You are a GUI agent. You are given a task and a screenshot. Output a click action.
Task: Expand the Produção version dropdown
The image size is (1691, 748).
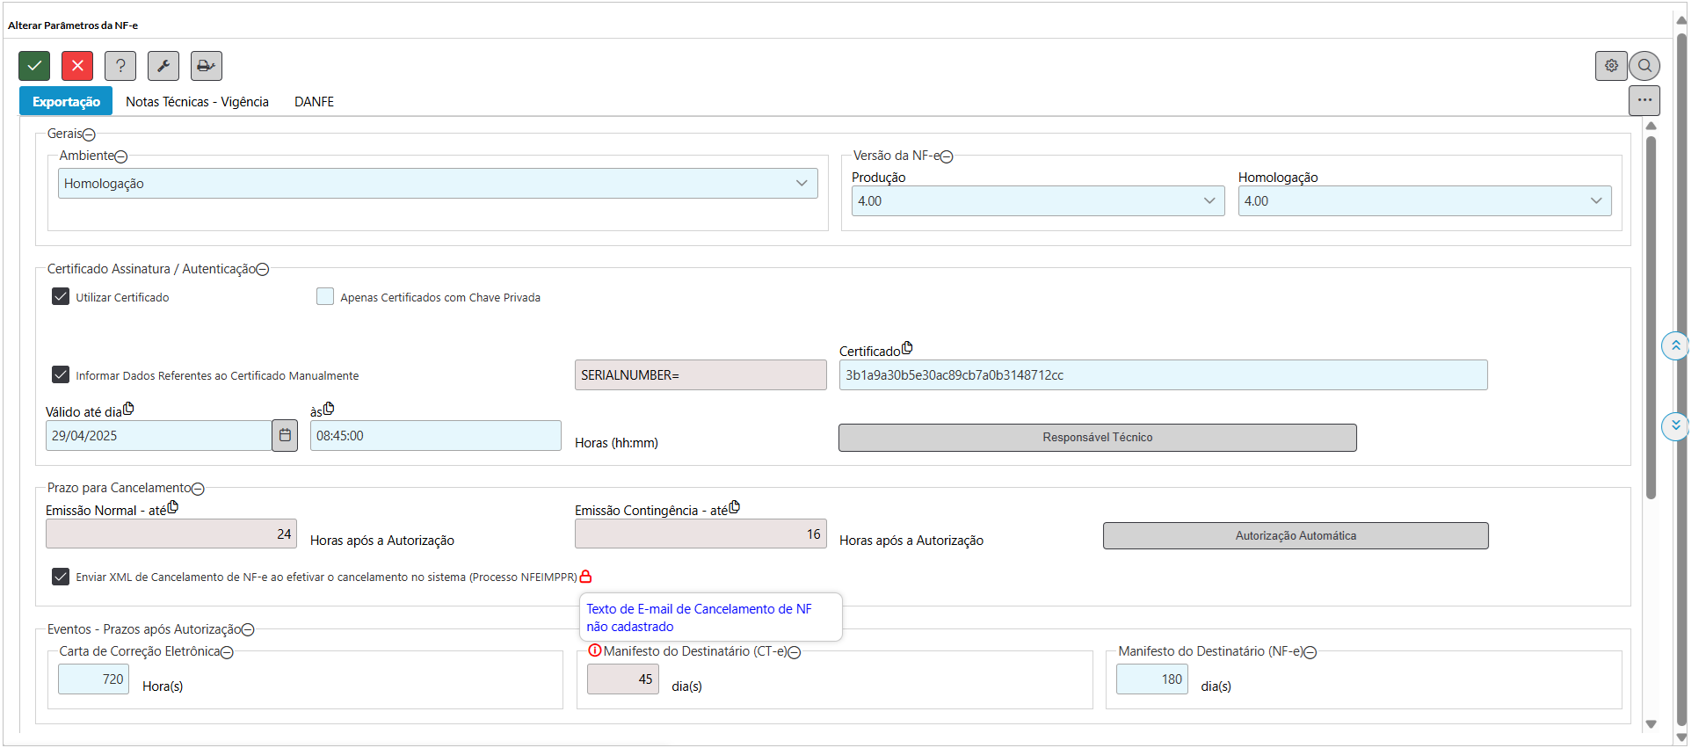1037,201
